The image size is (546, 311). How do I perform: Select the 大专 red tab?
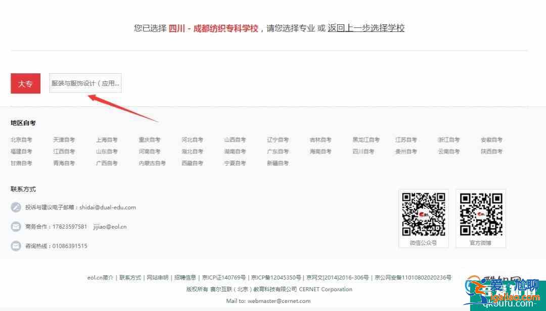[x=25, y=83]
